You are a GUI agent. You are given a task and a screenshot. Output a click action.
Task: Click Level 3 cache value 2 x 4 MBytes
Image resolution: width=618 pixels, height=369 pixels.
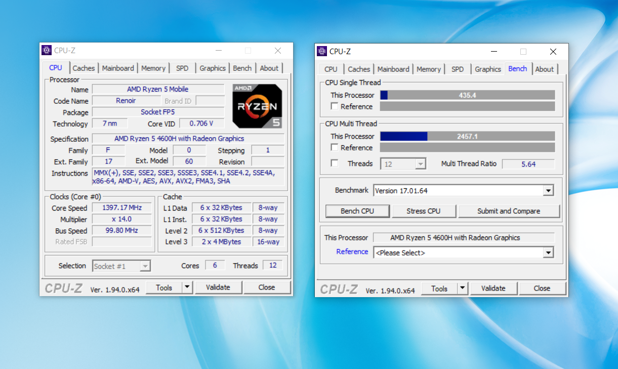pos(221,241)
